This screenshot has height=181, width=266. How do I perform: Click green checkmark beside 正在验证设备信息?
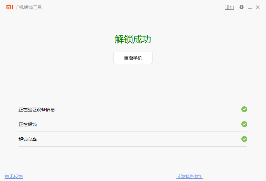pyautogui.click(x=244, y=109)
